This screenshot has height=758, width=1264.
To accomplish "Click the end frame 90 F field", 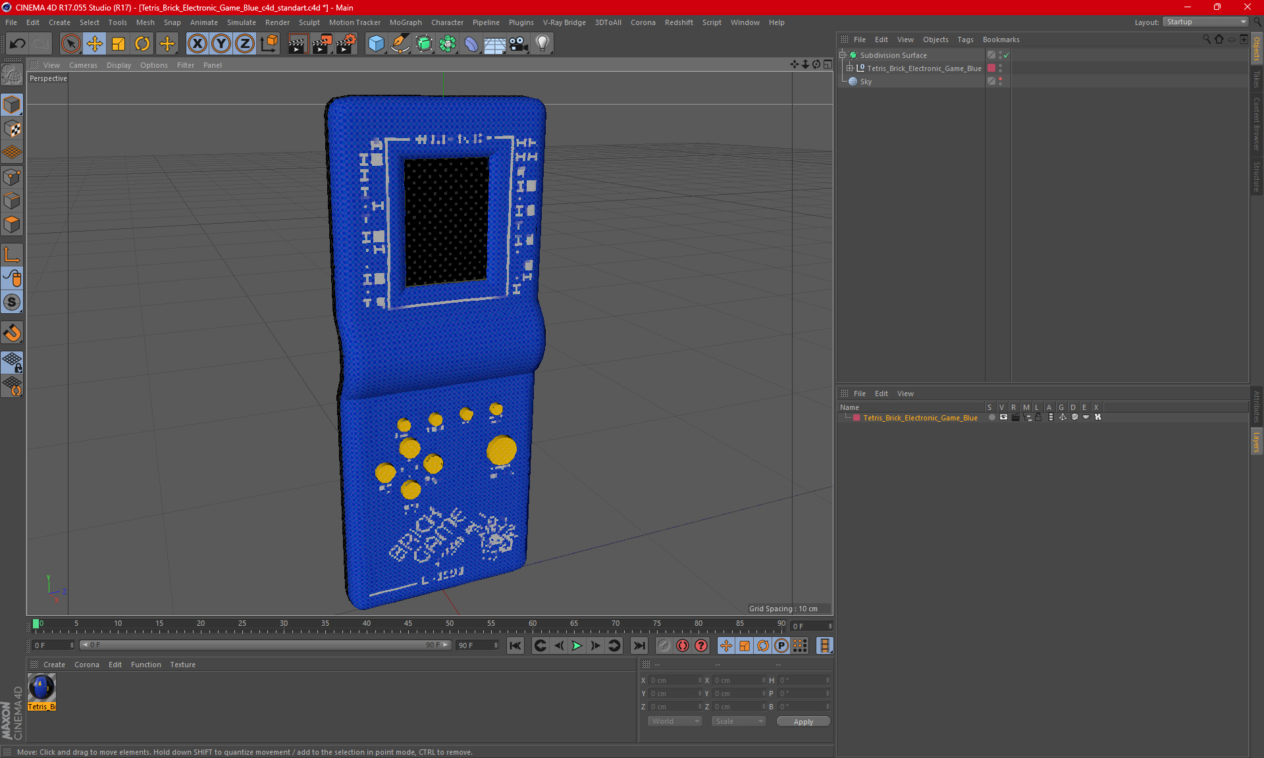I will click(478, 645).
